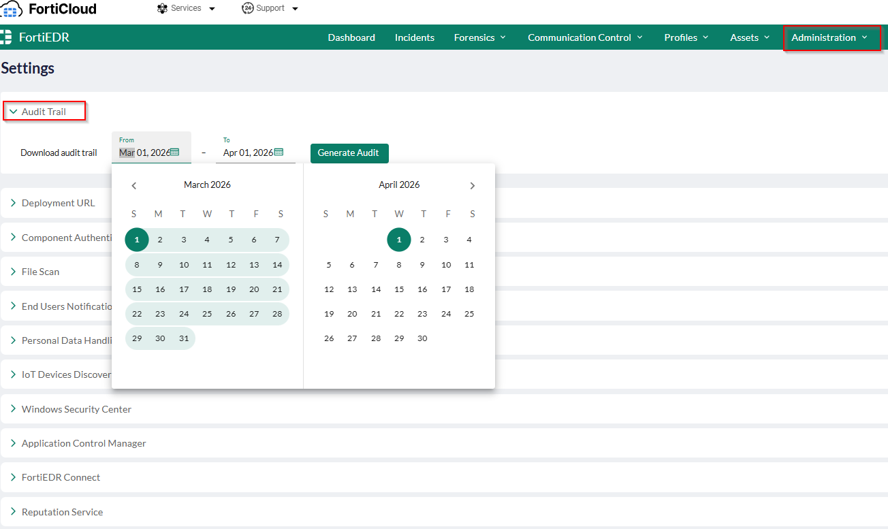
Task: Select March 10 in the calendar
Action: (x=184, y=265)
